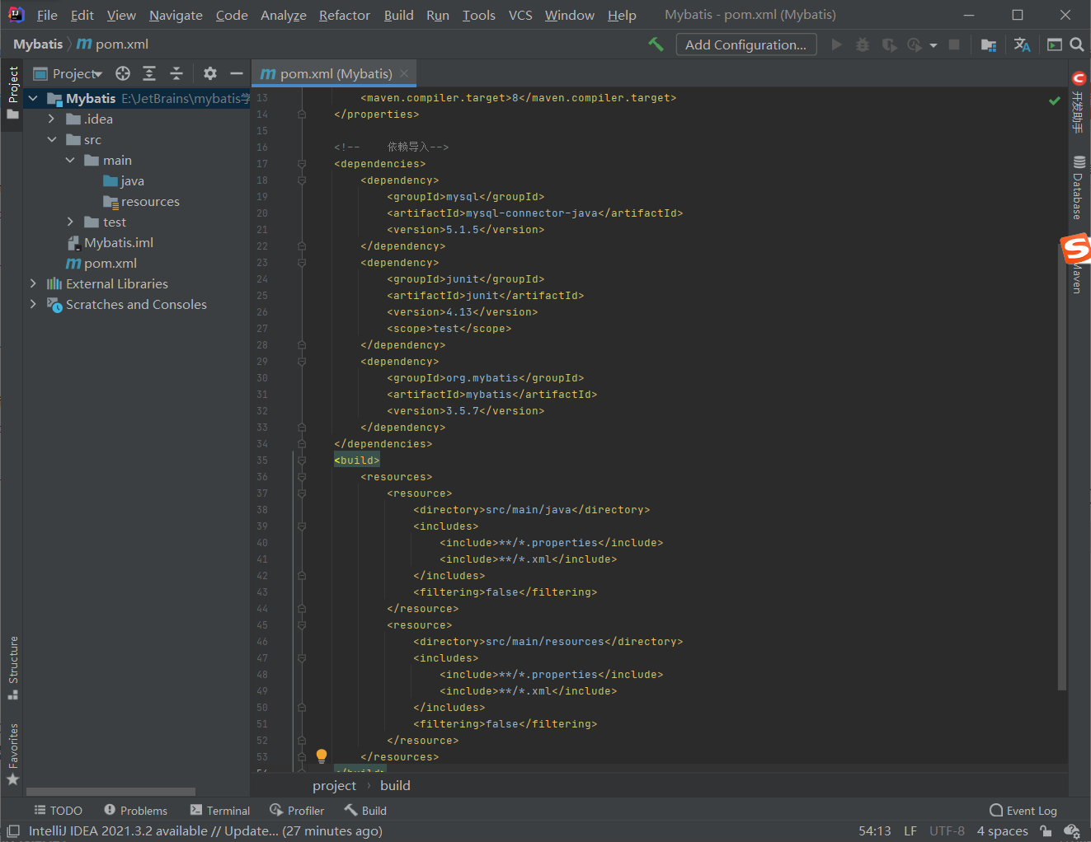Click the IntelliJ IDEA logo icon

tap(16, 15)
